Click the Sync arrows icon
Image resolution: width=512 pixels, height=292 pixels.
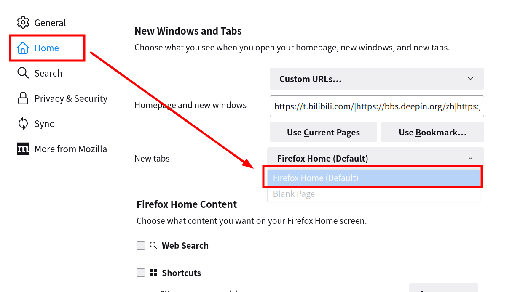(23, 124)
